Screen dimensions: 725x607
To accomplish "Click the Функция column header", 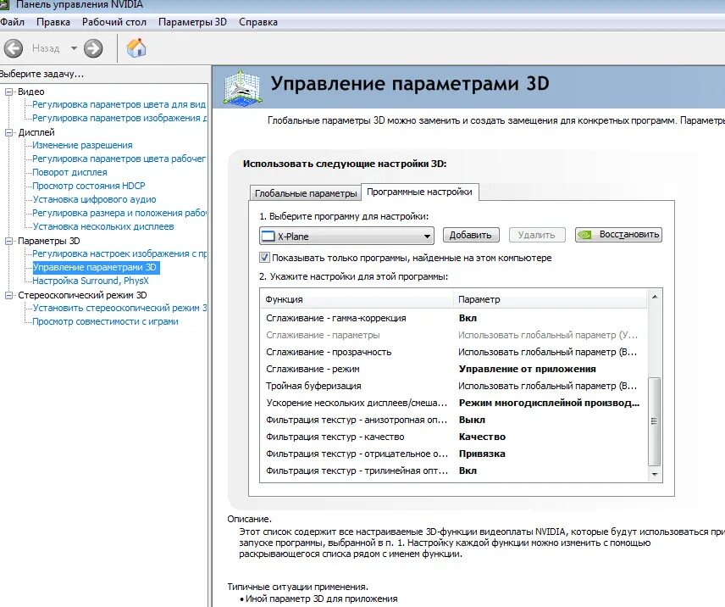I will [357, 299].
